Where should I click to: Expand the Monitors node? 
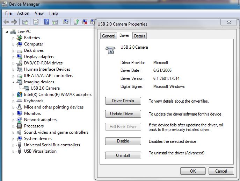(x=13, y=114)
